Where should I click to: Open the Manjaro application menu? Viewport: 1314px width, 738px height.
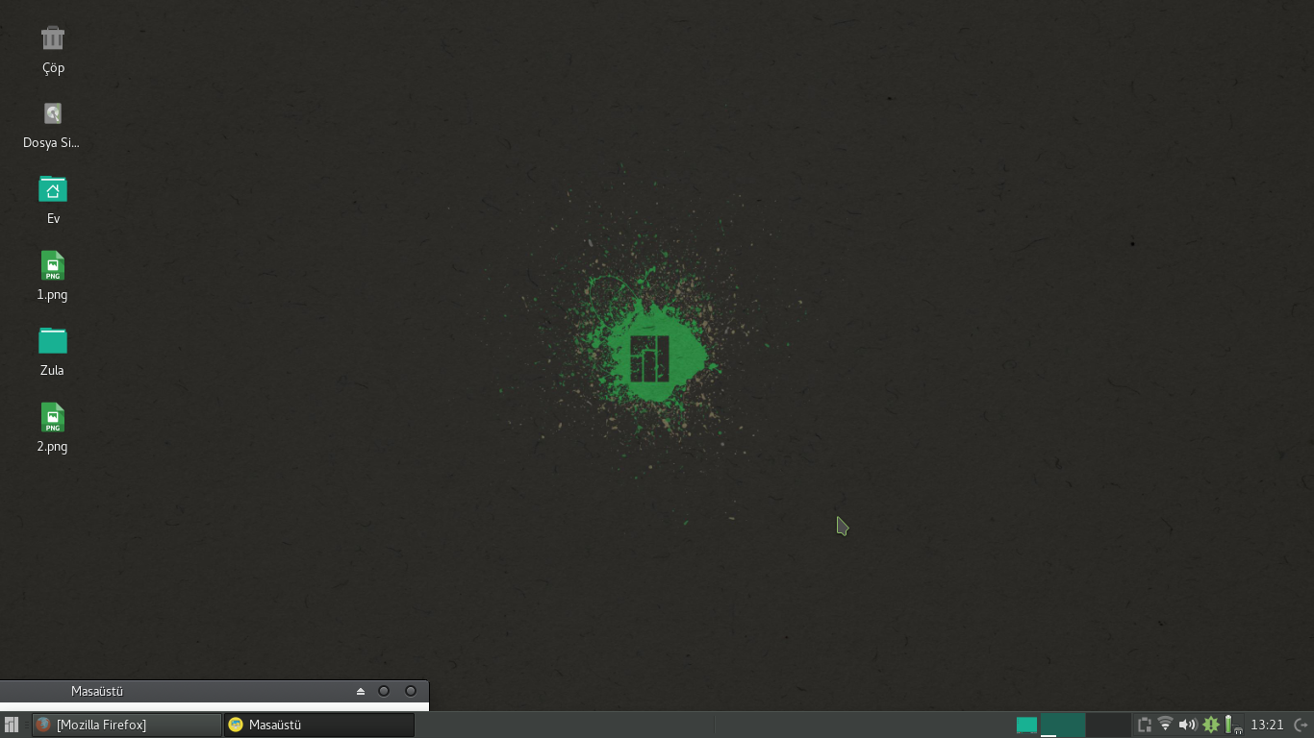pos(12,725)
